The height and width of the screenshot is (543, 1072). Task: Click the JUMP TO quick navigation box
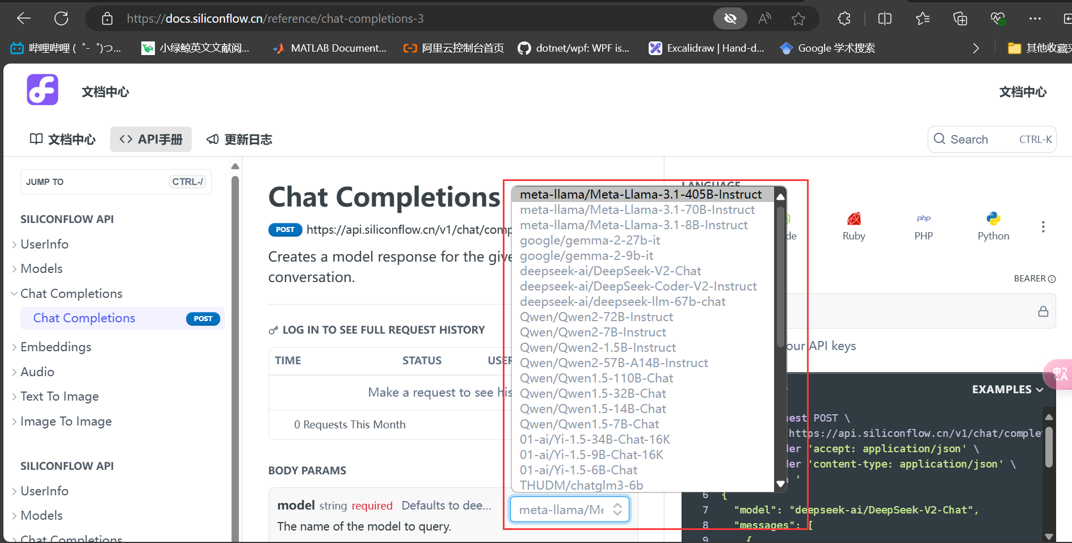(116, 182)
